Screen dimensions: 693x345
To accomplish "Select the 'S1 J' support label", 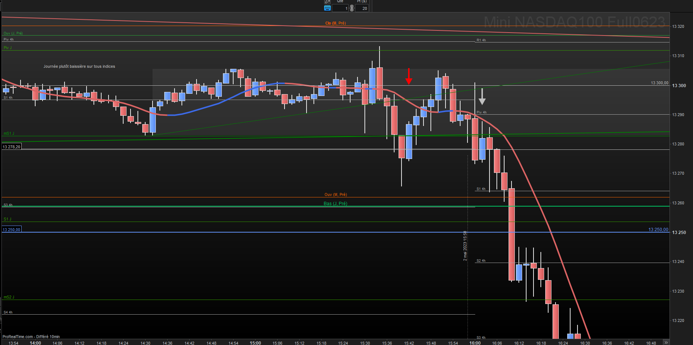I will [x=7, y=219].
